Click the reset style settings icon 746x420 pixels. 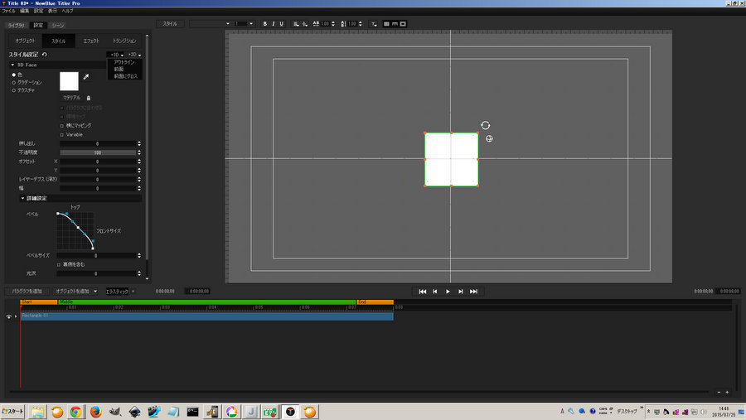click(x=45, y=55)
